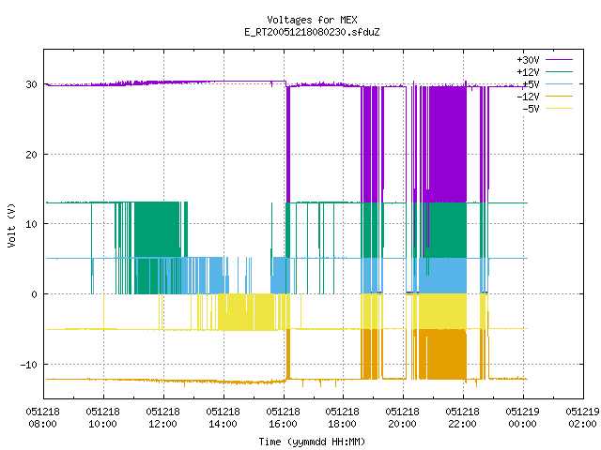Click the 'Voltages for MEX' chart title

(x=312, y=20)
